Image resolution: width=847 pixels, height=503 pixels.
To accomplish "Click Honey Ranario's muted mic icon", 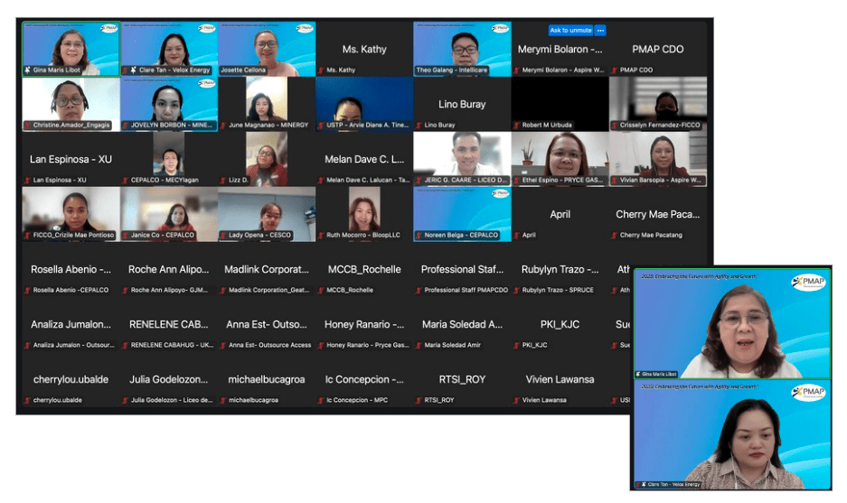I will [x=321, y=345].
